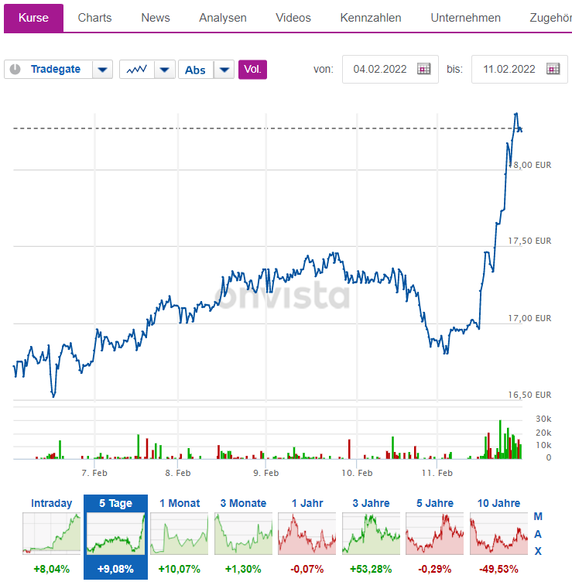Viewport: 572px width, 582px height.
Task: Click the bis date input field
Action: [509, 69]
